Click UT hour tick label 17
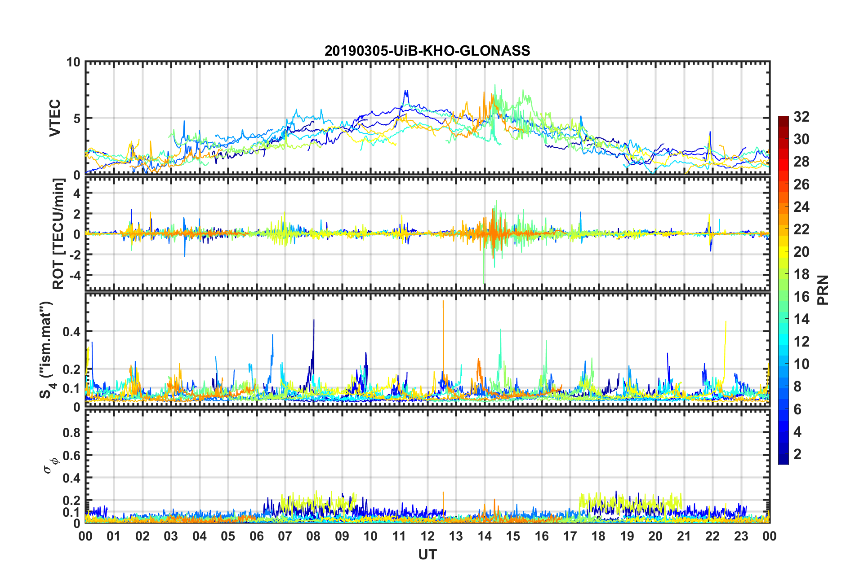Image resolution: width=855 pixels, height=580 pixels. click(x=570, y=536)
